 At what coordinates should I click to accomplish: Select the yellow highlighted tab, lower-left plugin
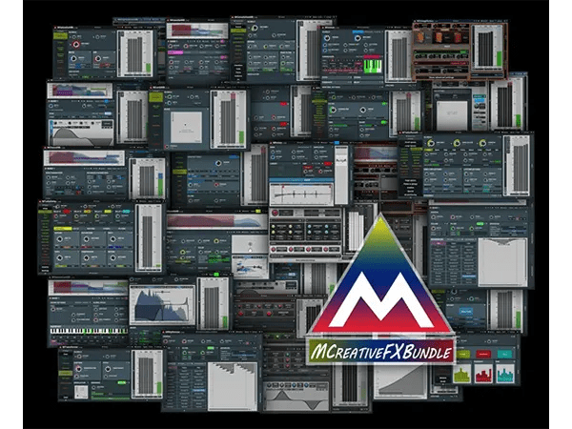point(62,229)
